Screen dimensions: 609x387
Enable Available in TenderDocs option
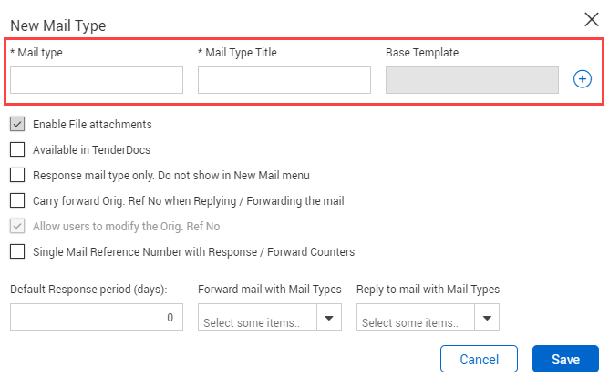(17, 149)
